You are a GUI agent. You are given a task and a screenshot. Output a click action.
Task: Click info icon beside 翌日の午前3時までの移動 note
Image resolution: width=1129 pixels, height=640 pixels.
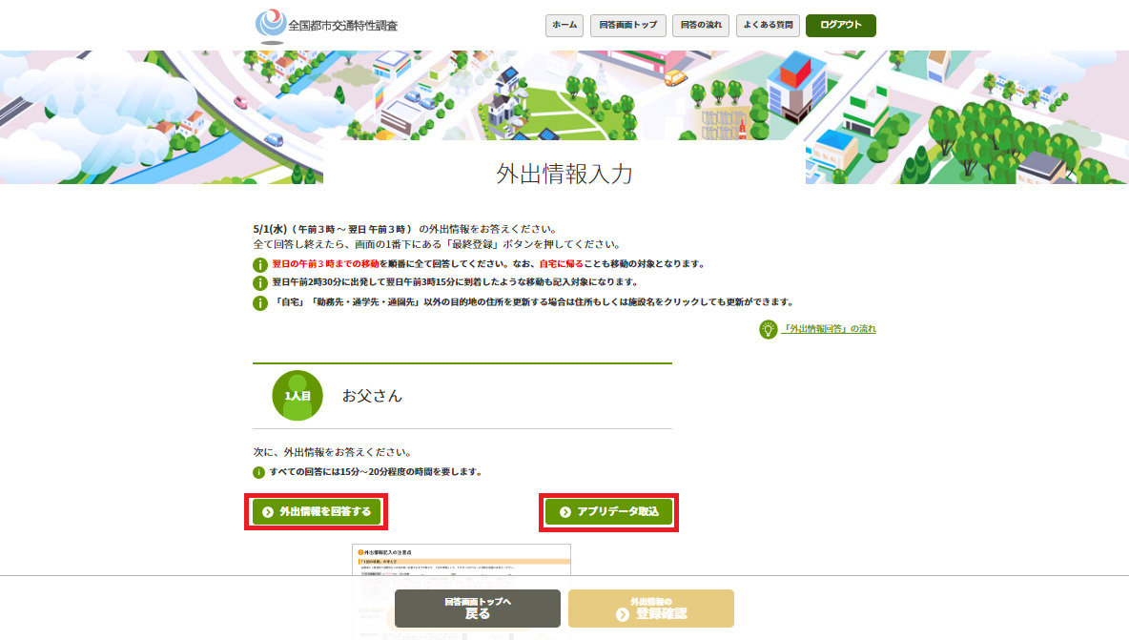tap(260, 264)
